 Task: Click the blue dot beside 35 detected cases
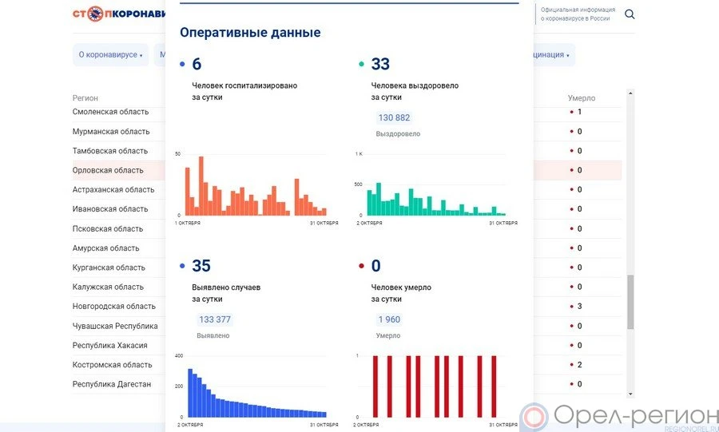coord(183,266)
